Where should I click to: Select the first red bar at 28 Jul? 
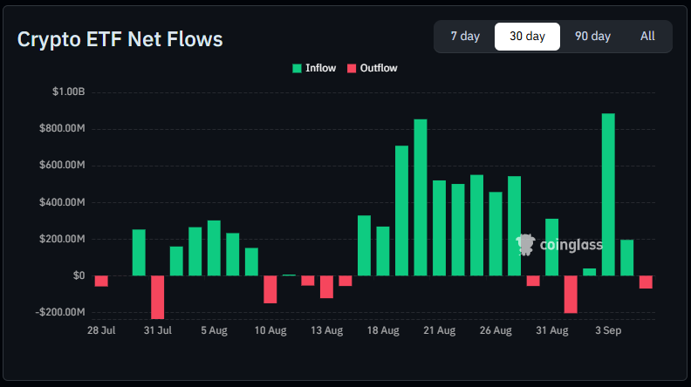click(x=101, y=282)
